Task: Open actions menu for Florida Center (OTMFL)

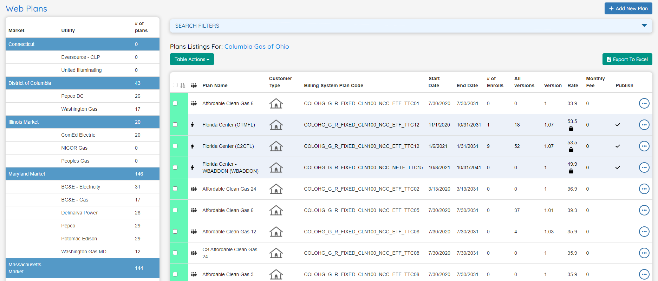Action: [x=644, y=125]
